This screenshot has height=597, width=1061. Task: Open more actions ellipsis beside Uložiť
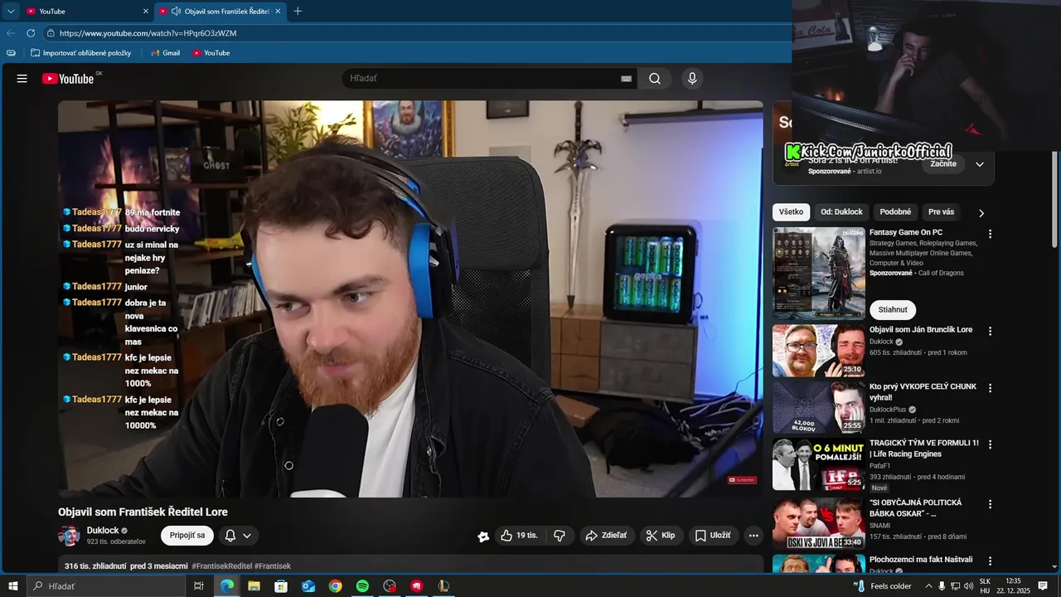tap(753, 536)
